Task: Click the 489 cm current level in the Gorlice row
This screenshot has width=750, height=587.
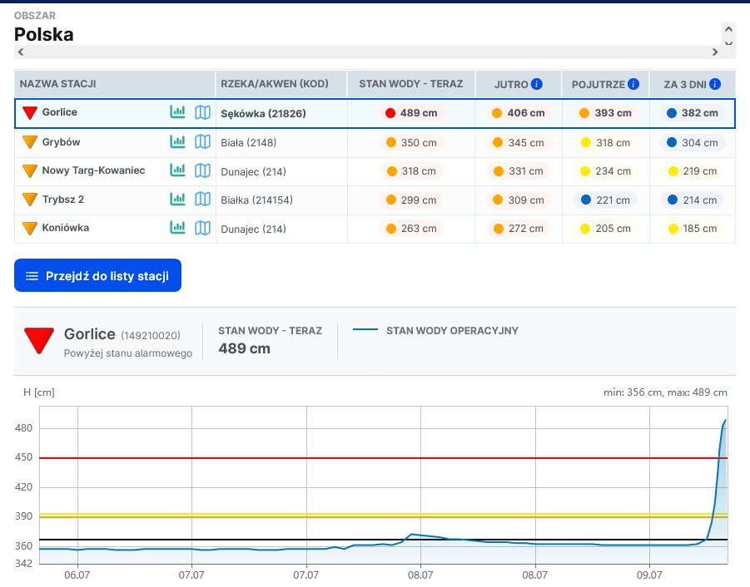Action: pos(411,113)
